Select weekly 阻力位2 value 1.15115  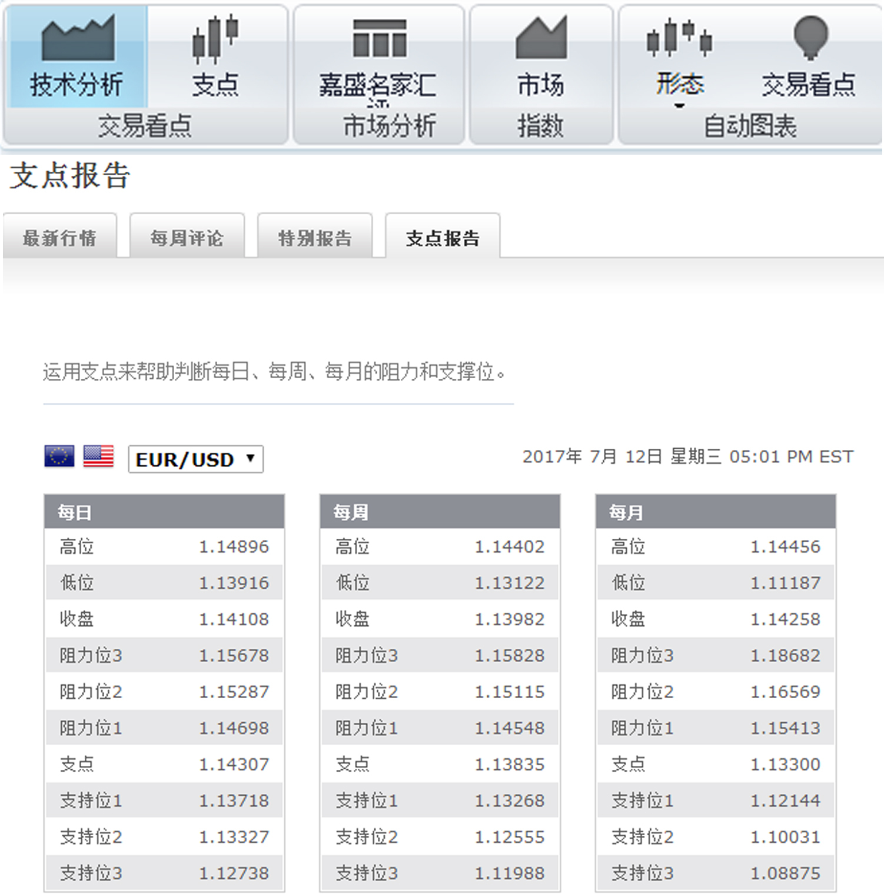click(510, 692)
